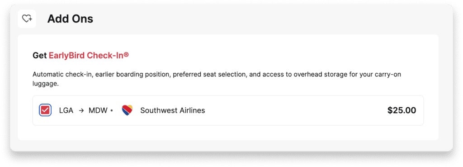Open the red EarlyBird Check-In® link
Viewport: 463px width, 167px height.
point(89,55)
